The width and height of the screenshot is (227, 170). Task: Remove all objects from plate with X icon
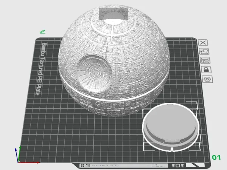click(x=203, y=42)
